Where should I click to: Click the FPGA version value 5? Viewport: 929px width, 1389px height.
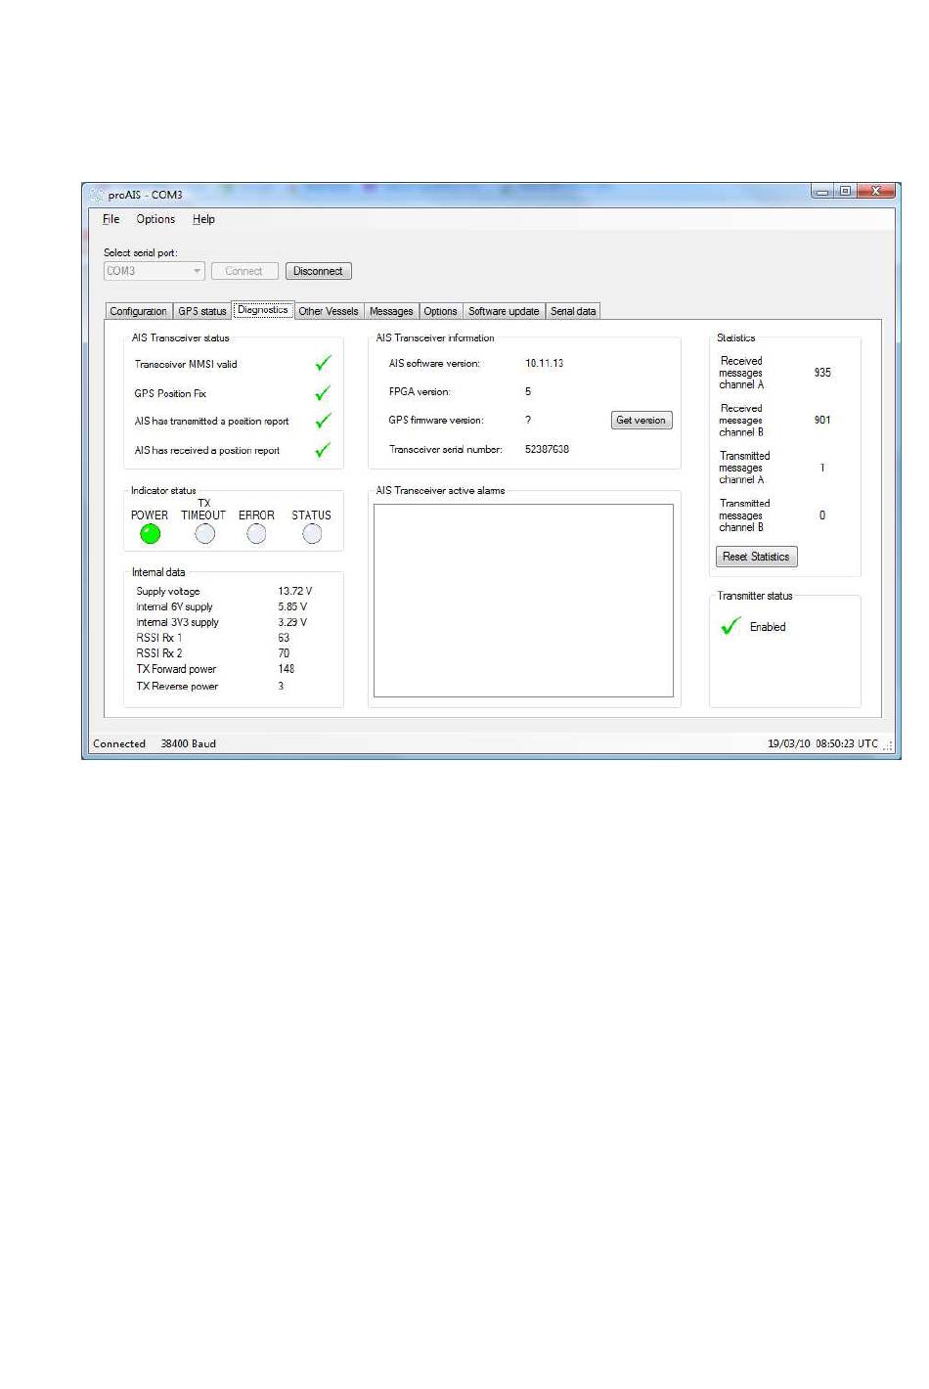[528, 391]
